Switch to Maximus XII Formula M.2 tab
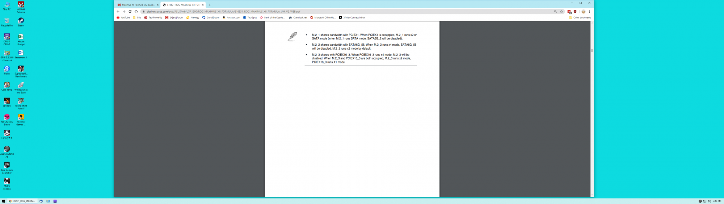 tap(137, 5)
